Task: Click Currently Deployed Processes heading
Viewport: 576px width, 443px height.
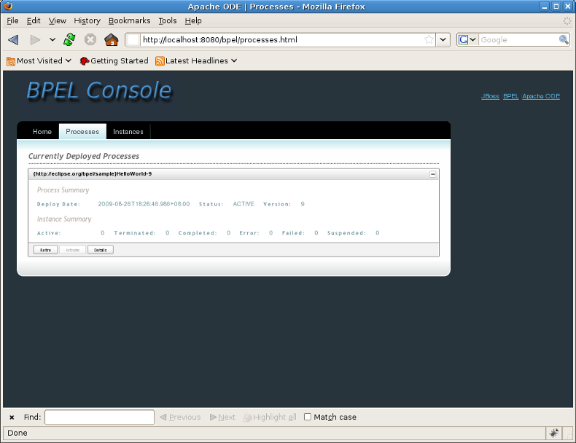Action: click(84, 156)
